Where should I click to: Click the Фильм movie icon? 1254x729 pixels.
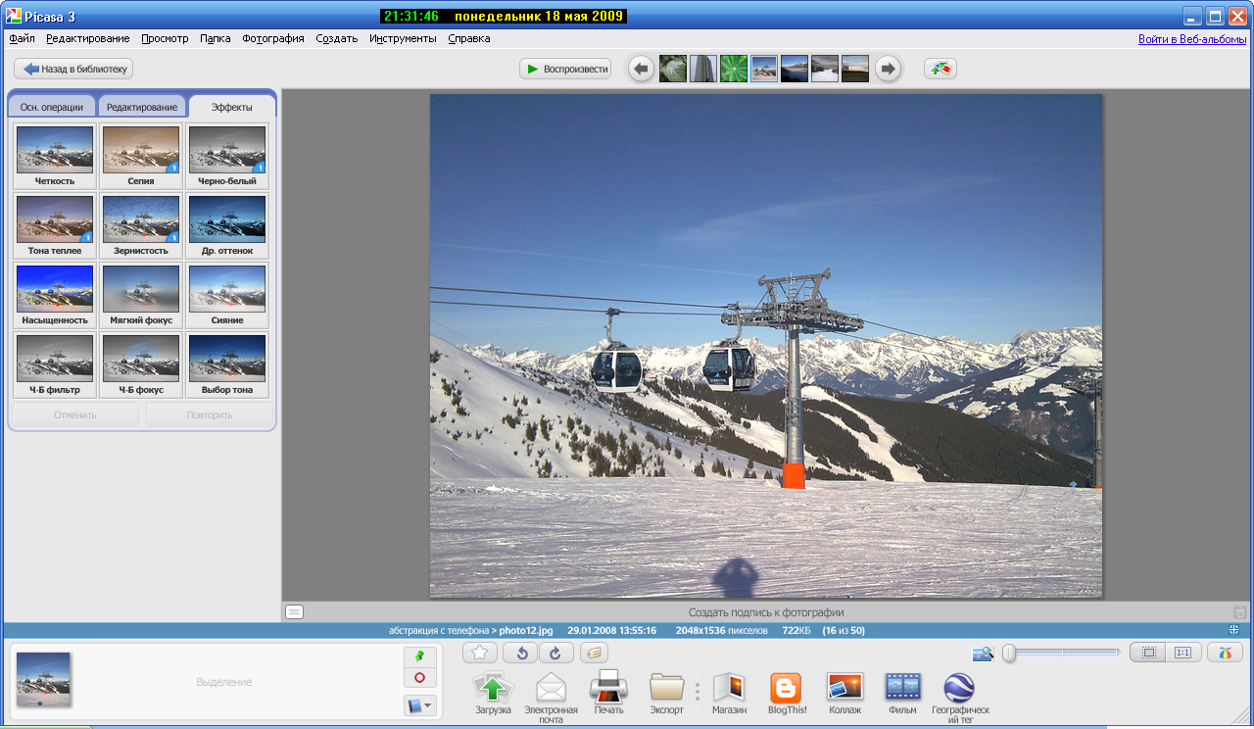click(902, 687)
